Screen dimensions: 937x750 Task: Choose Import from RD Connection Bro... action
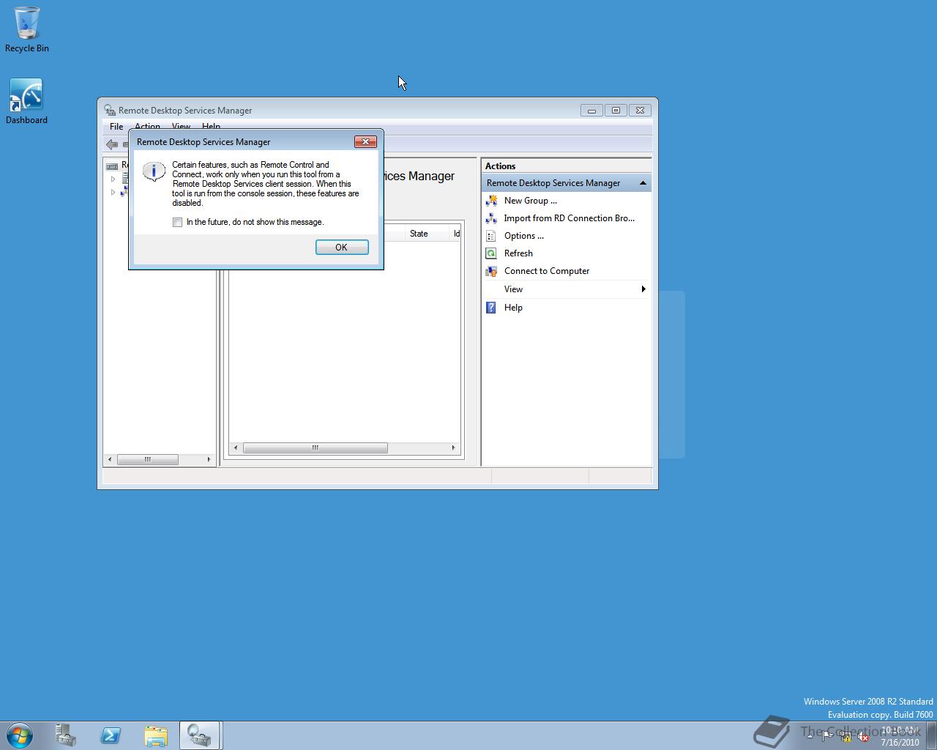pyautogui.click(x=569, y=218)
